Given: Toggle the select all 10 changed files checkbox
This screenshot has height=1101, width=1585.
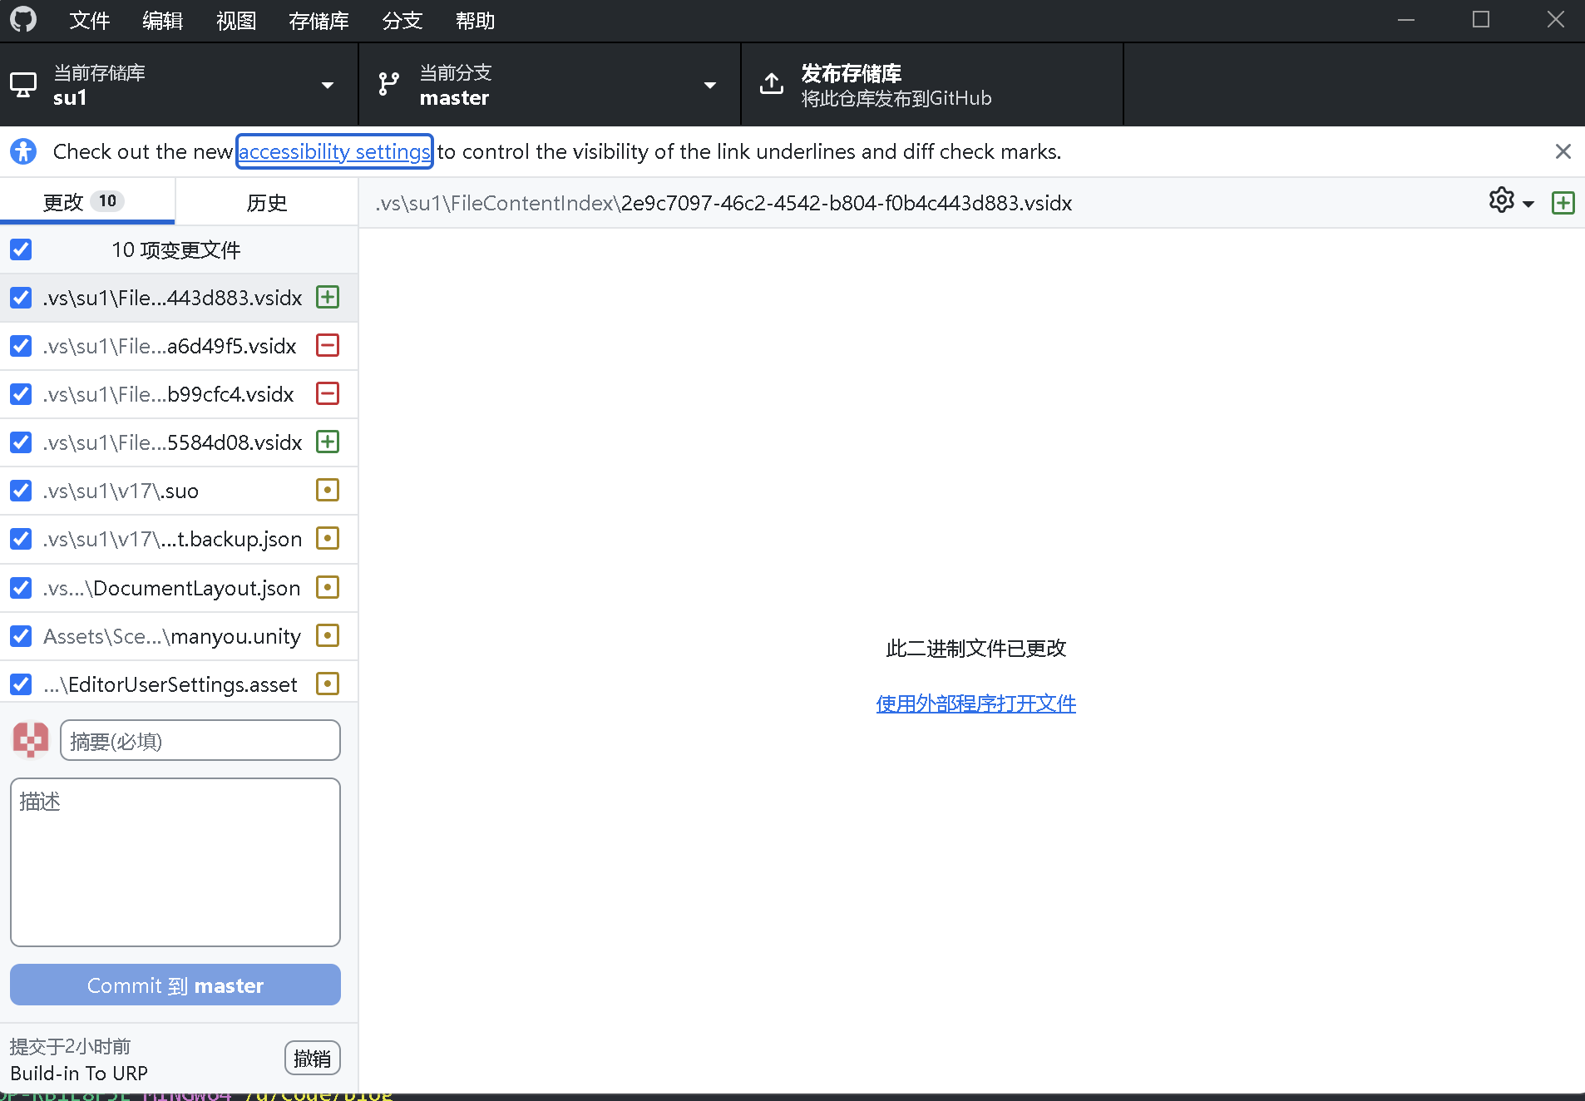Looking at the screenshot, I should [21, 249].
